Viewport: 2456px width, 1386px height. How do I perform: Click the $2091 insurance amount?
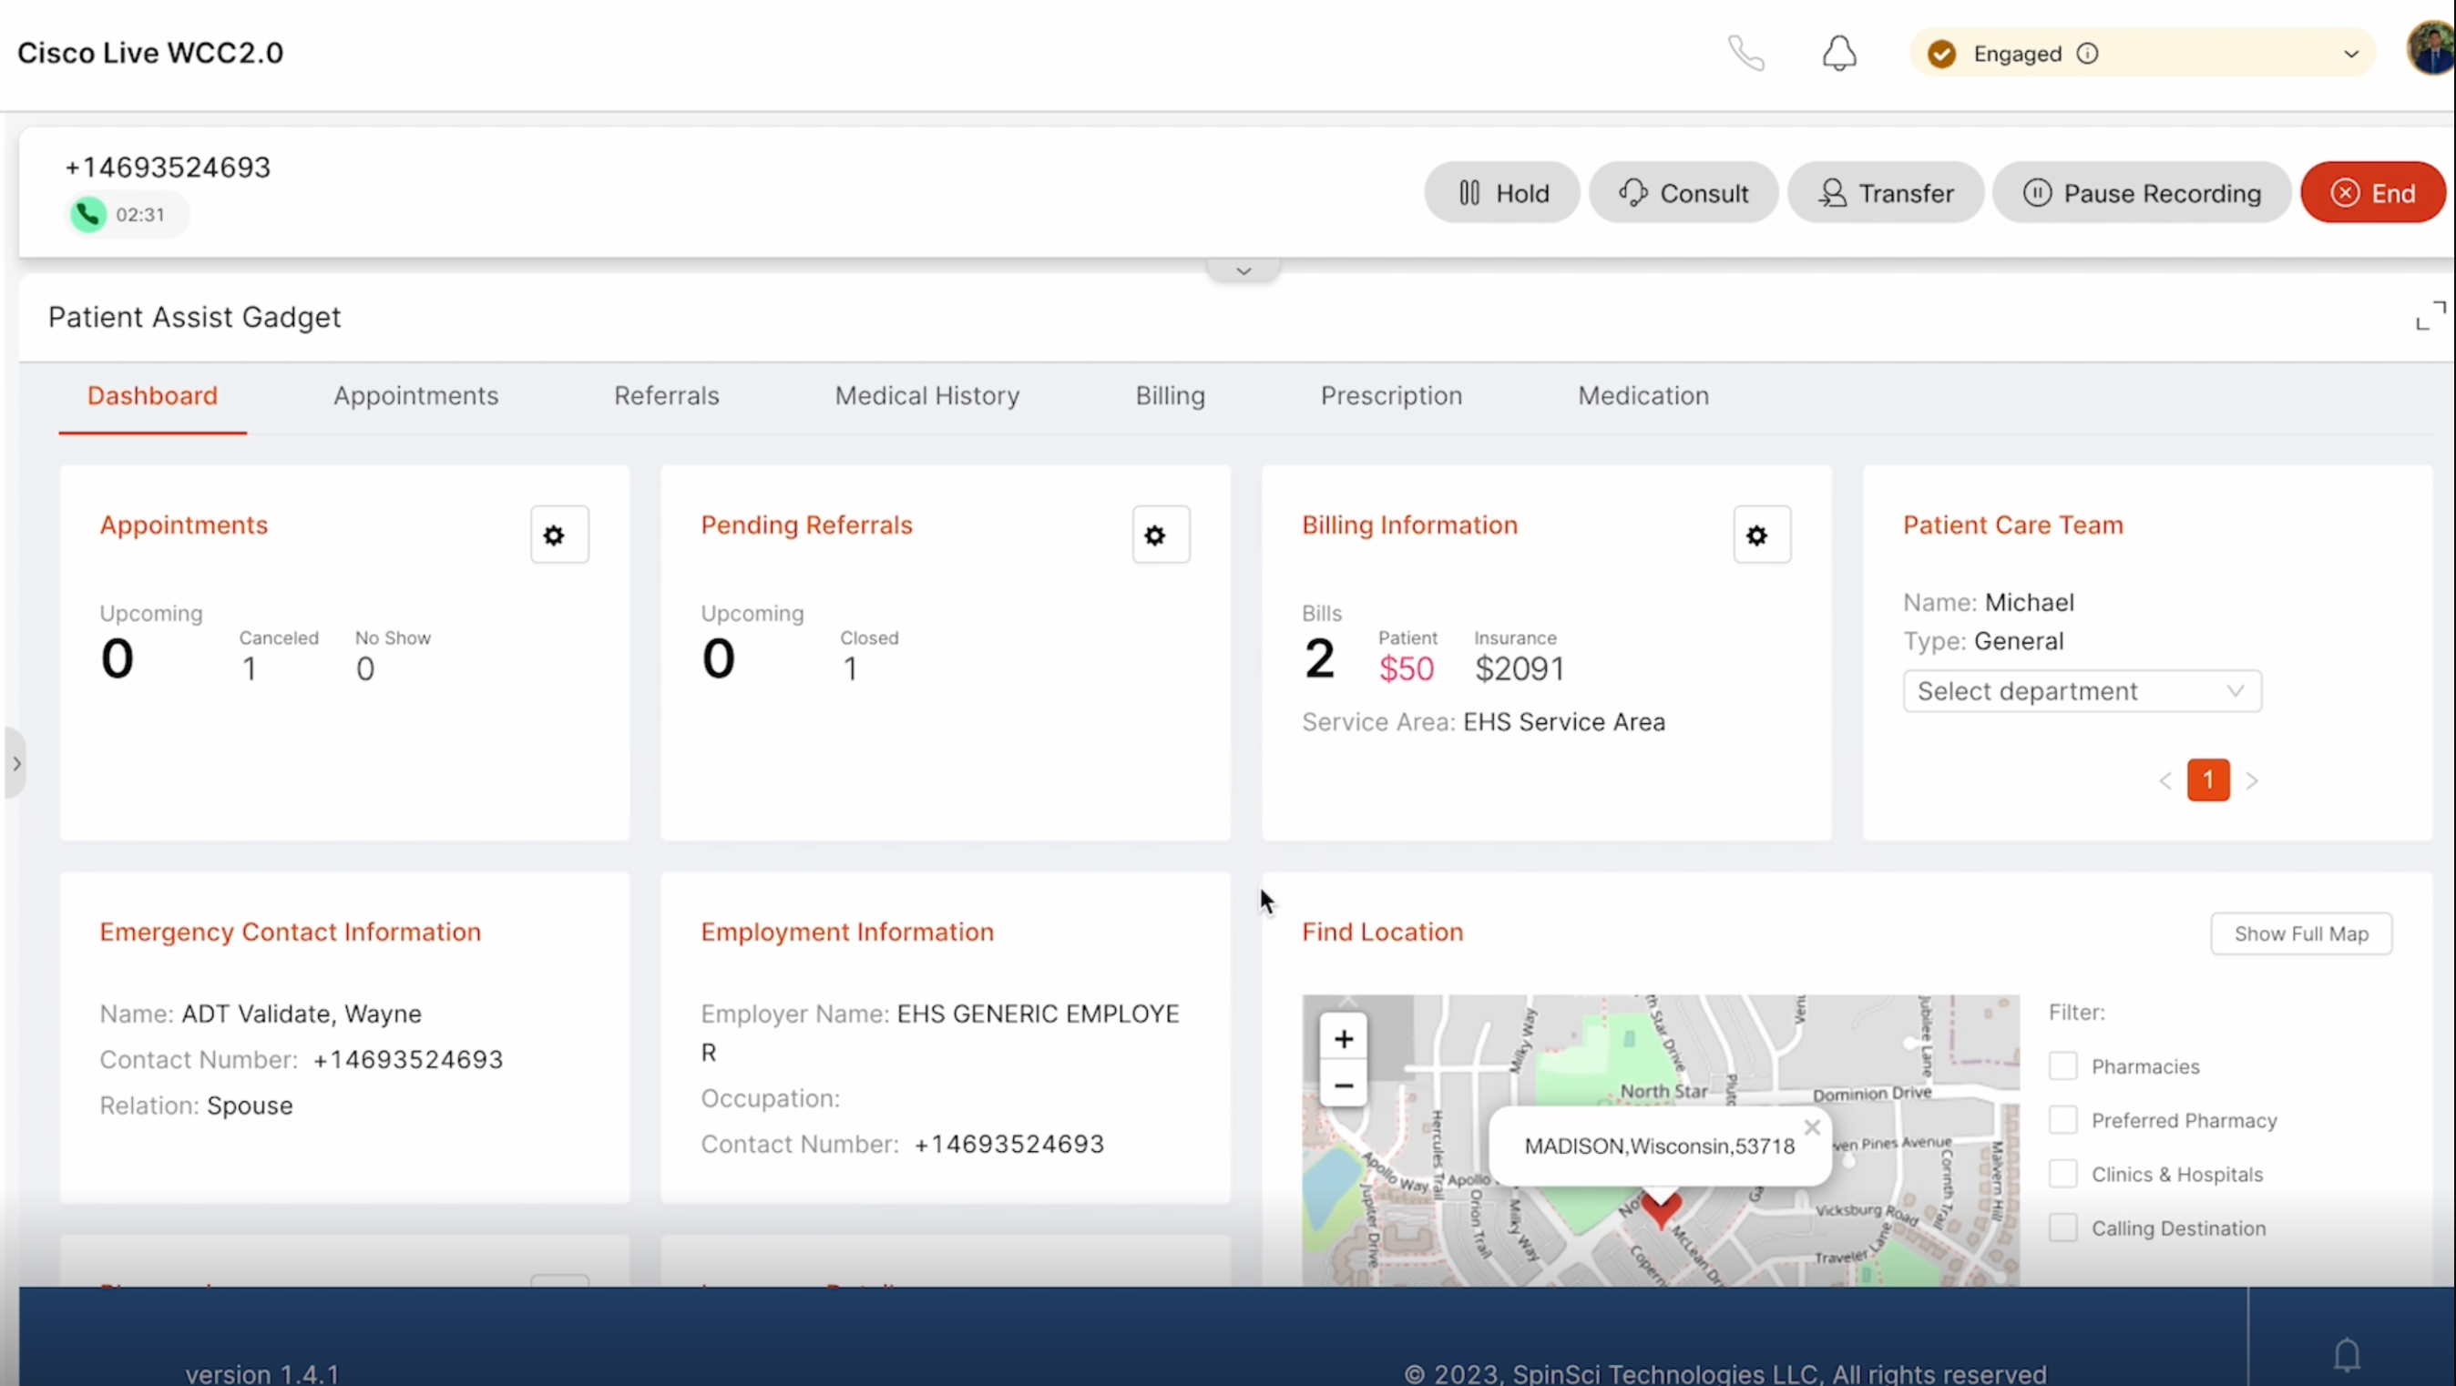click(1520, 668)
